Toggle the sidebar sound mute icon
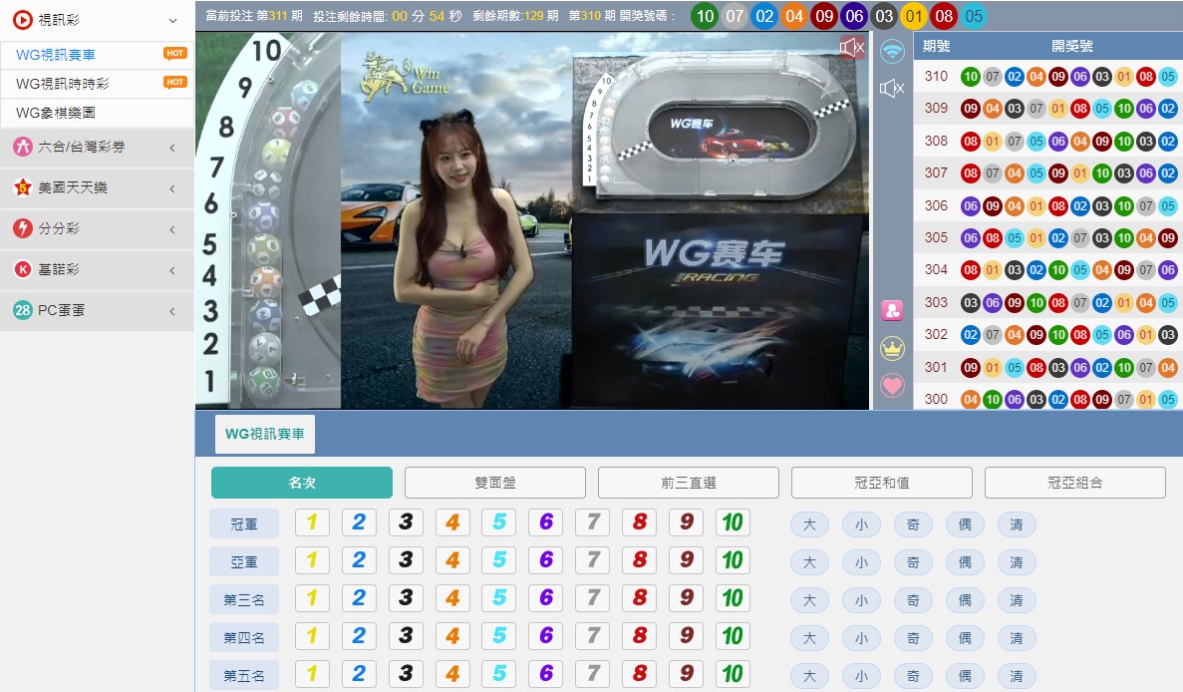Image resolution: width=1183 pixels, height=692 pixels. point(892,89)
